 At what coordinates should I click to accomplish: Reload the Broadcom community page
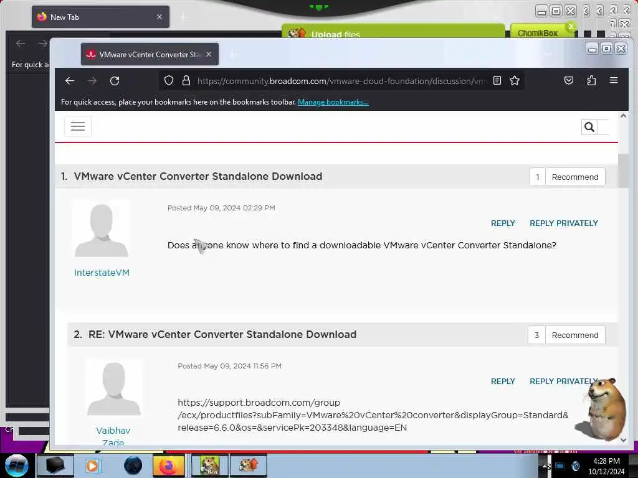(x=115, y=80)
